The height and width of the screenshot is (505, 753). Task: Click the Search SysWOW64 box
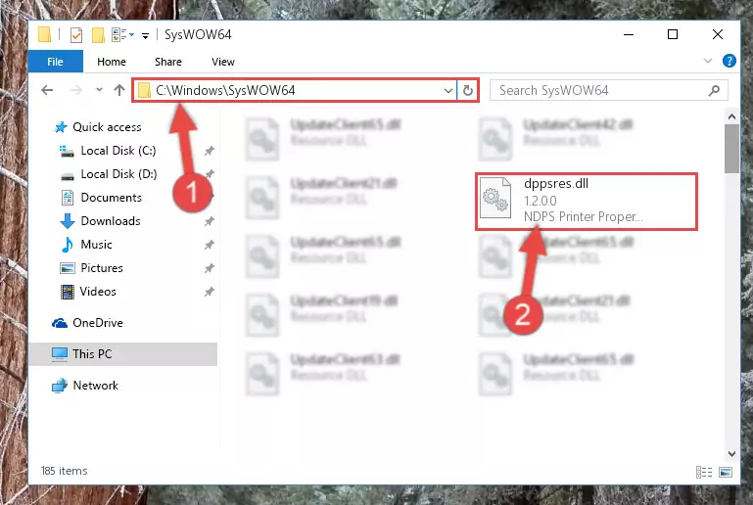[x=608, y=90]
